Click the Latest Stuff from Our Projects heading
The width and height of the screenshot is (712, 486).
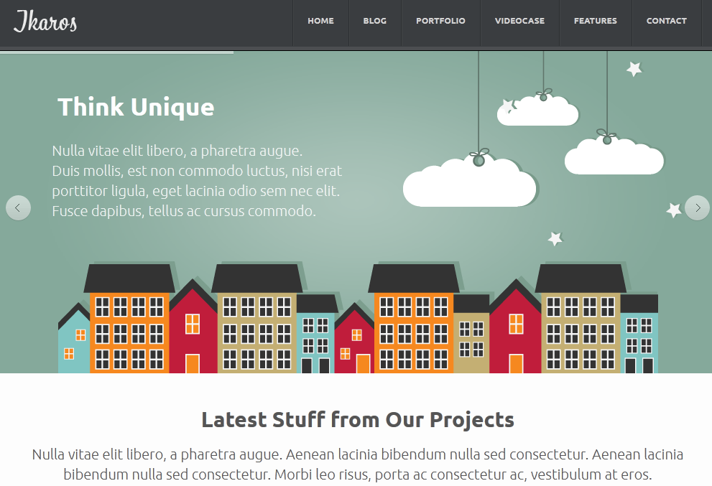point(358,420)
